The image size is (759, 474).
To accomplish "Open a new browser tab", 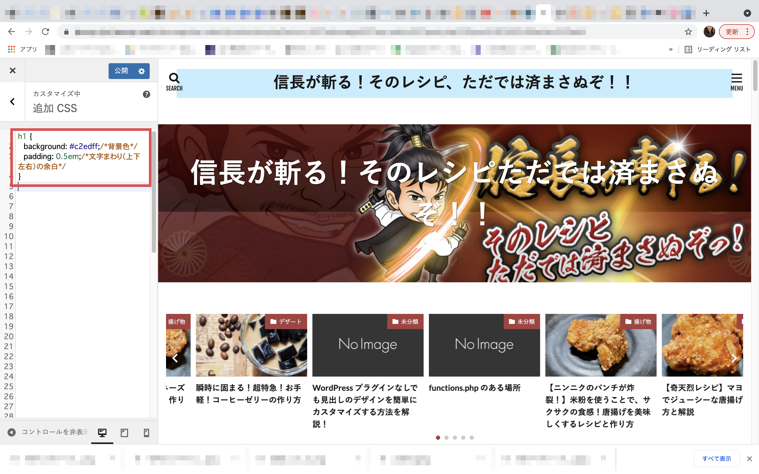I will tap(706, 13).
